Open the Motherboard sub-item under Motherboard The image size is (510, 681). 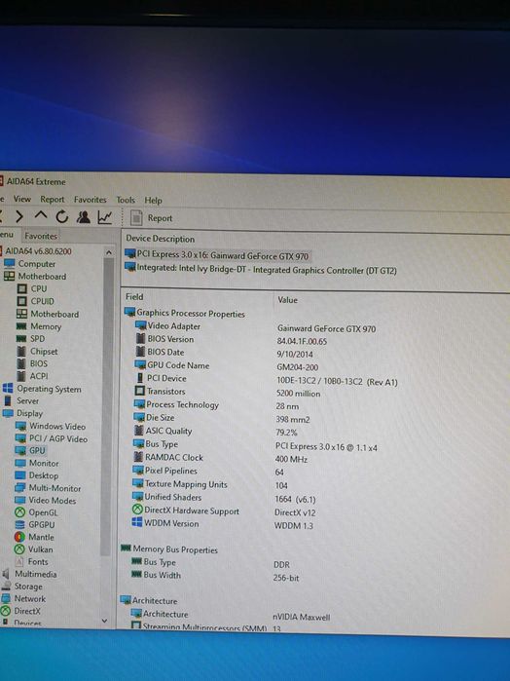[48, 314]
